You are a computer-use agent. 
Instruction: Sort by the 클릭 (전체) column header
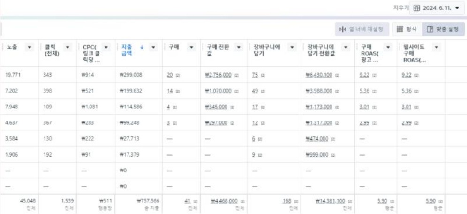click(x=52, y=50)
